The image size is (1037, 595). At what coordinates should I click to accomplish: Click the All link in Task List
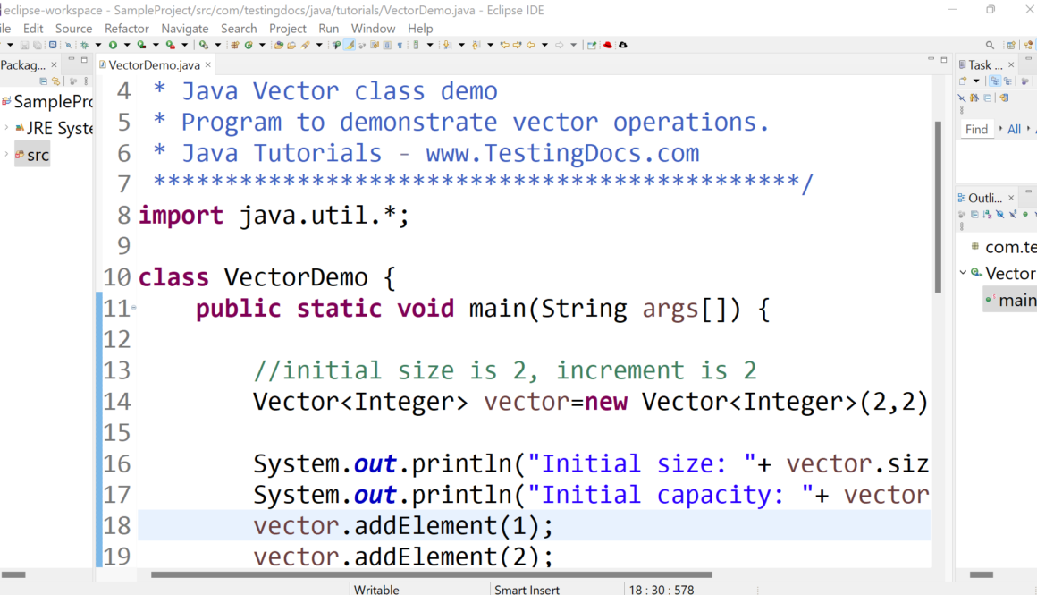point(1014,129)
